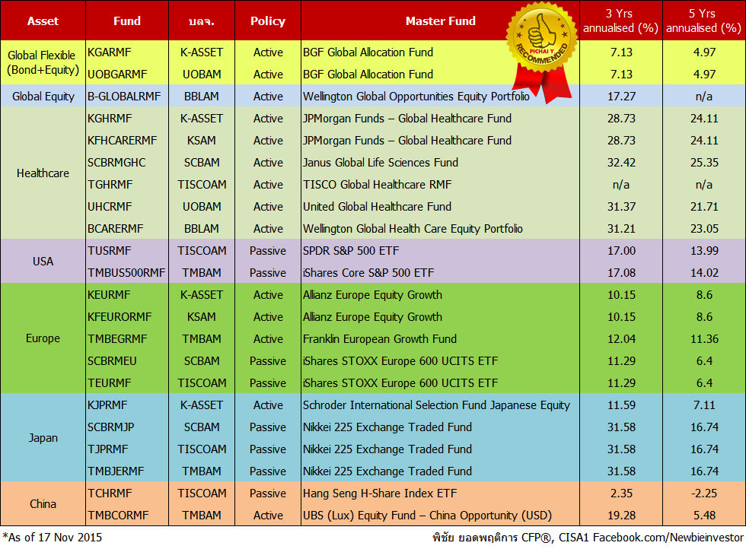Image resolution: width=746 pixels, height=549 pixels.
Task: Click SPDR S&P 500 ETF
Action: coord(351,250)
